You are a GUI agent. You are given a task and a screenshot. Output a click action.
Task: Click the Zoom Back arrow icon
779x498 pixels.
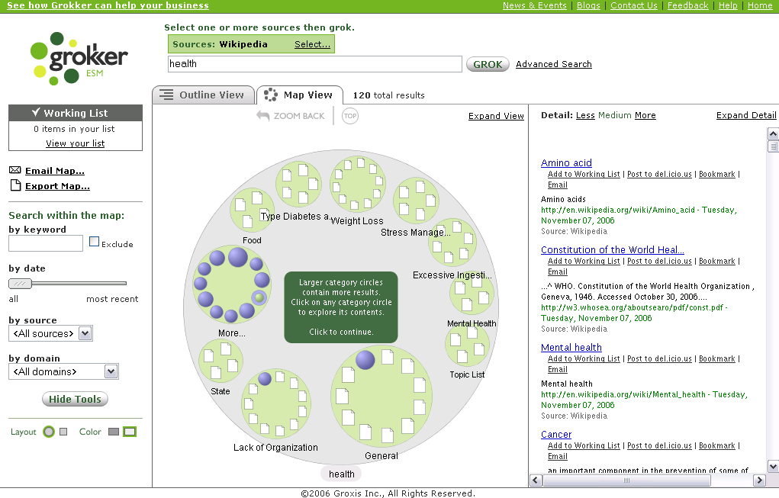tap(262, 116)
